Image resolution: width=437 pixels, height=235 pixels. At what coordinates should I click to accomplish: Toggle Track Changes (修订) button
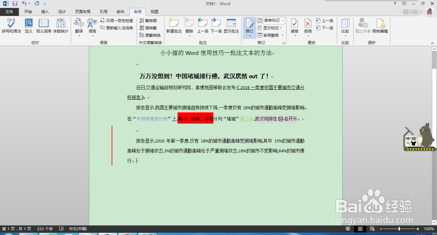(250, 27)
